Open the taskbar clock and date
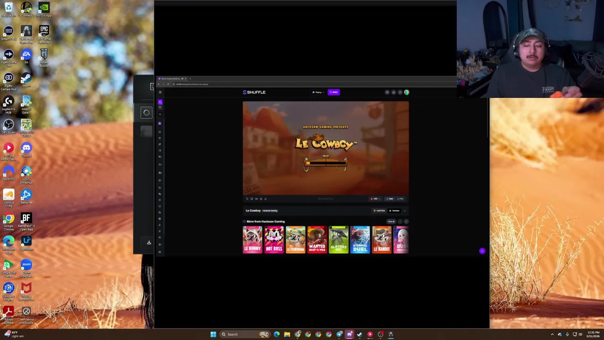This screenshot has height=340, width=604. tap(593, 334)
